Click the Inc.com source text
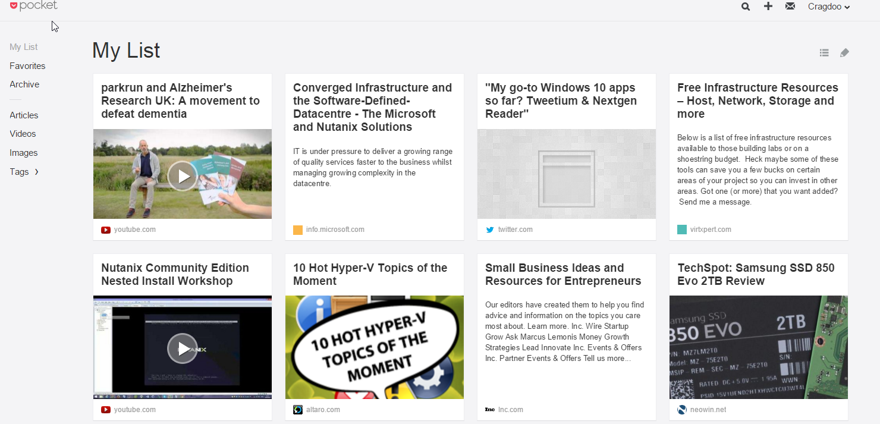 [511, 410]
